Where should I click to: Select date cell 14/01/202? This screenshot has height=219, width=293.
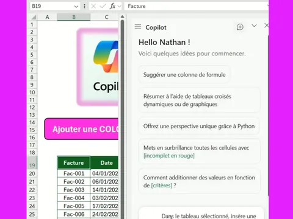click(x=104, y=190)
